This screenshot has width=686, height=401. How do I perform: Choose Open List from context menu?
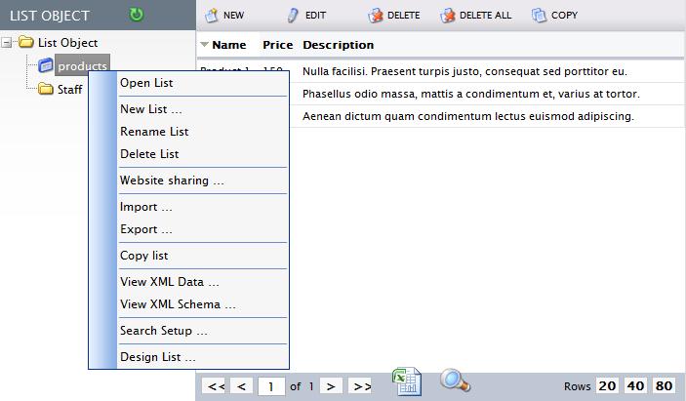146,83
